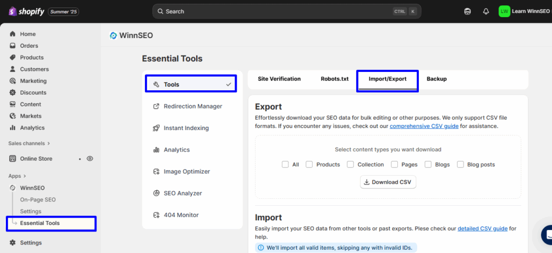Viewport: 552px width, 253px height.
Task: Open the detailed CSV guide link
Action: [482, 228]
